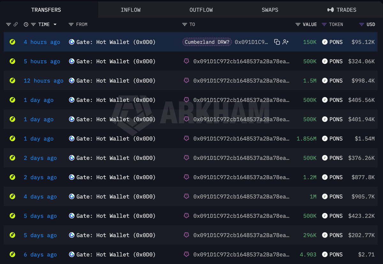Viewport: 383px width, 264px height.
Task: Click PONS token name in the $2.71 row
Action: (x=336, y=254)
